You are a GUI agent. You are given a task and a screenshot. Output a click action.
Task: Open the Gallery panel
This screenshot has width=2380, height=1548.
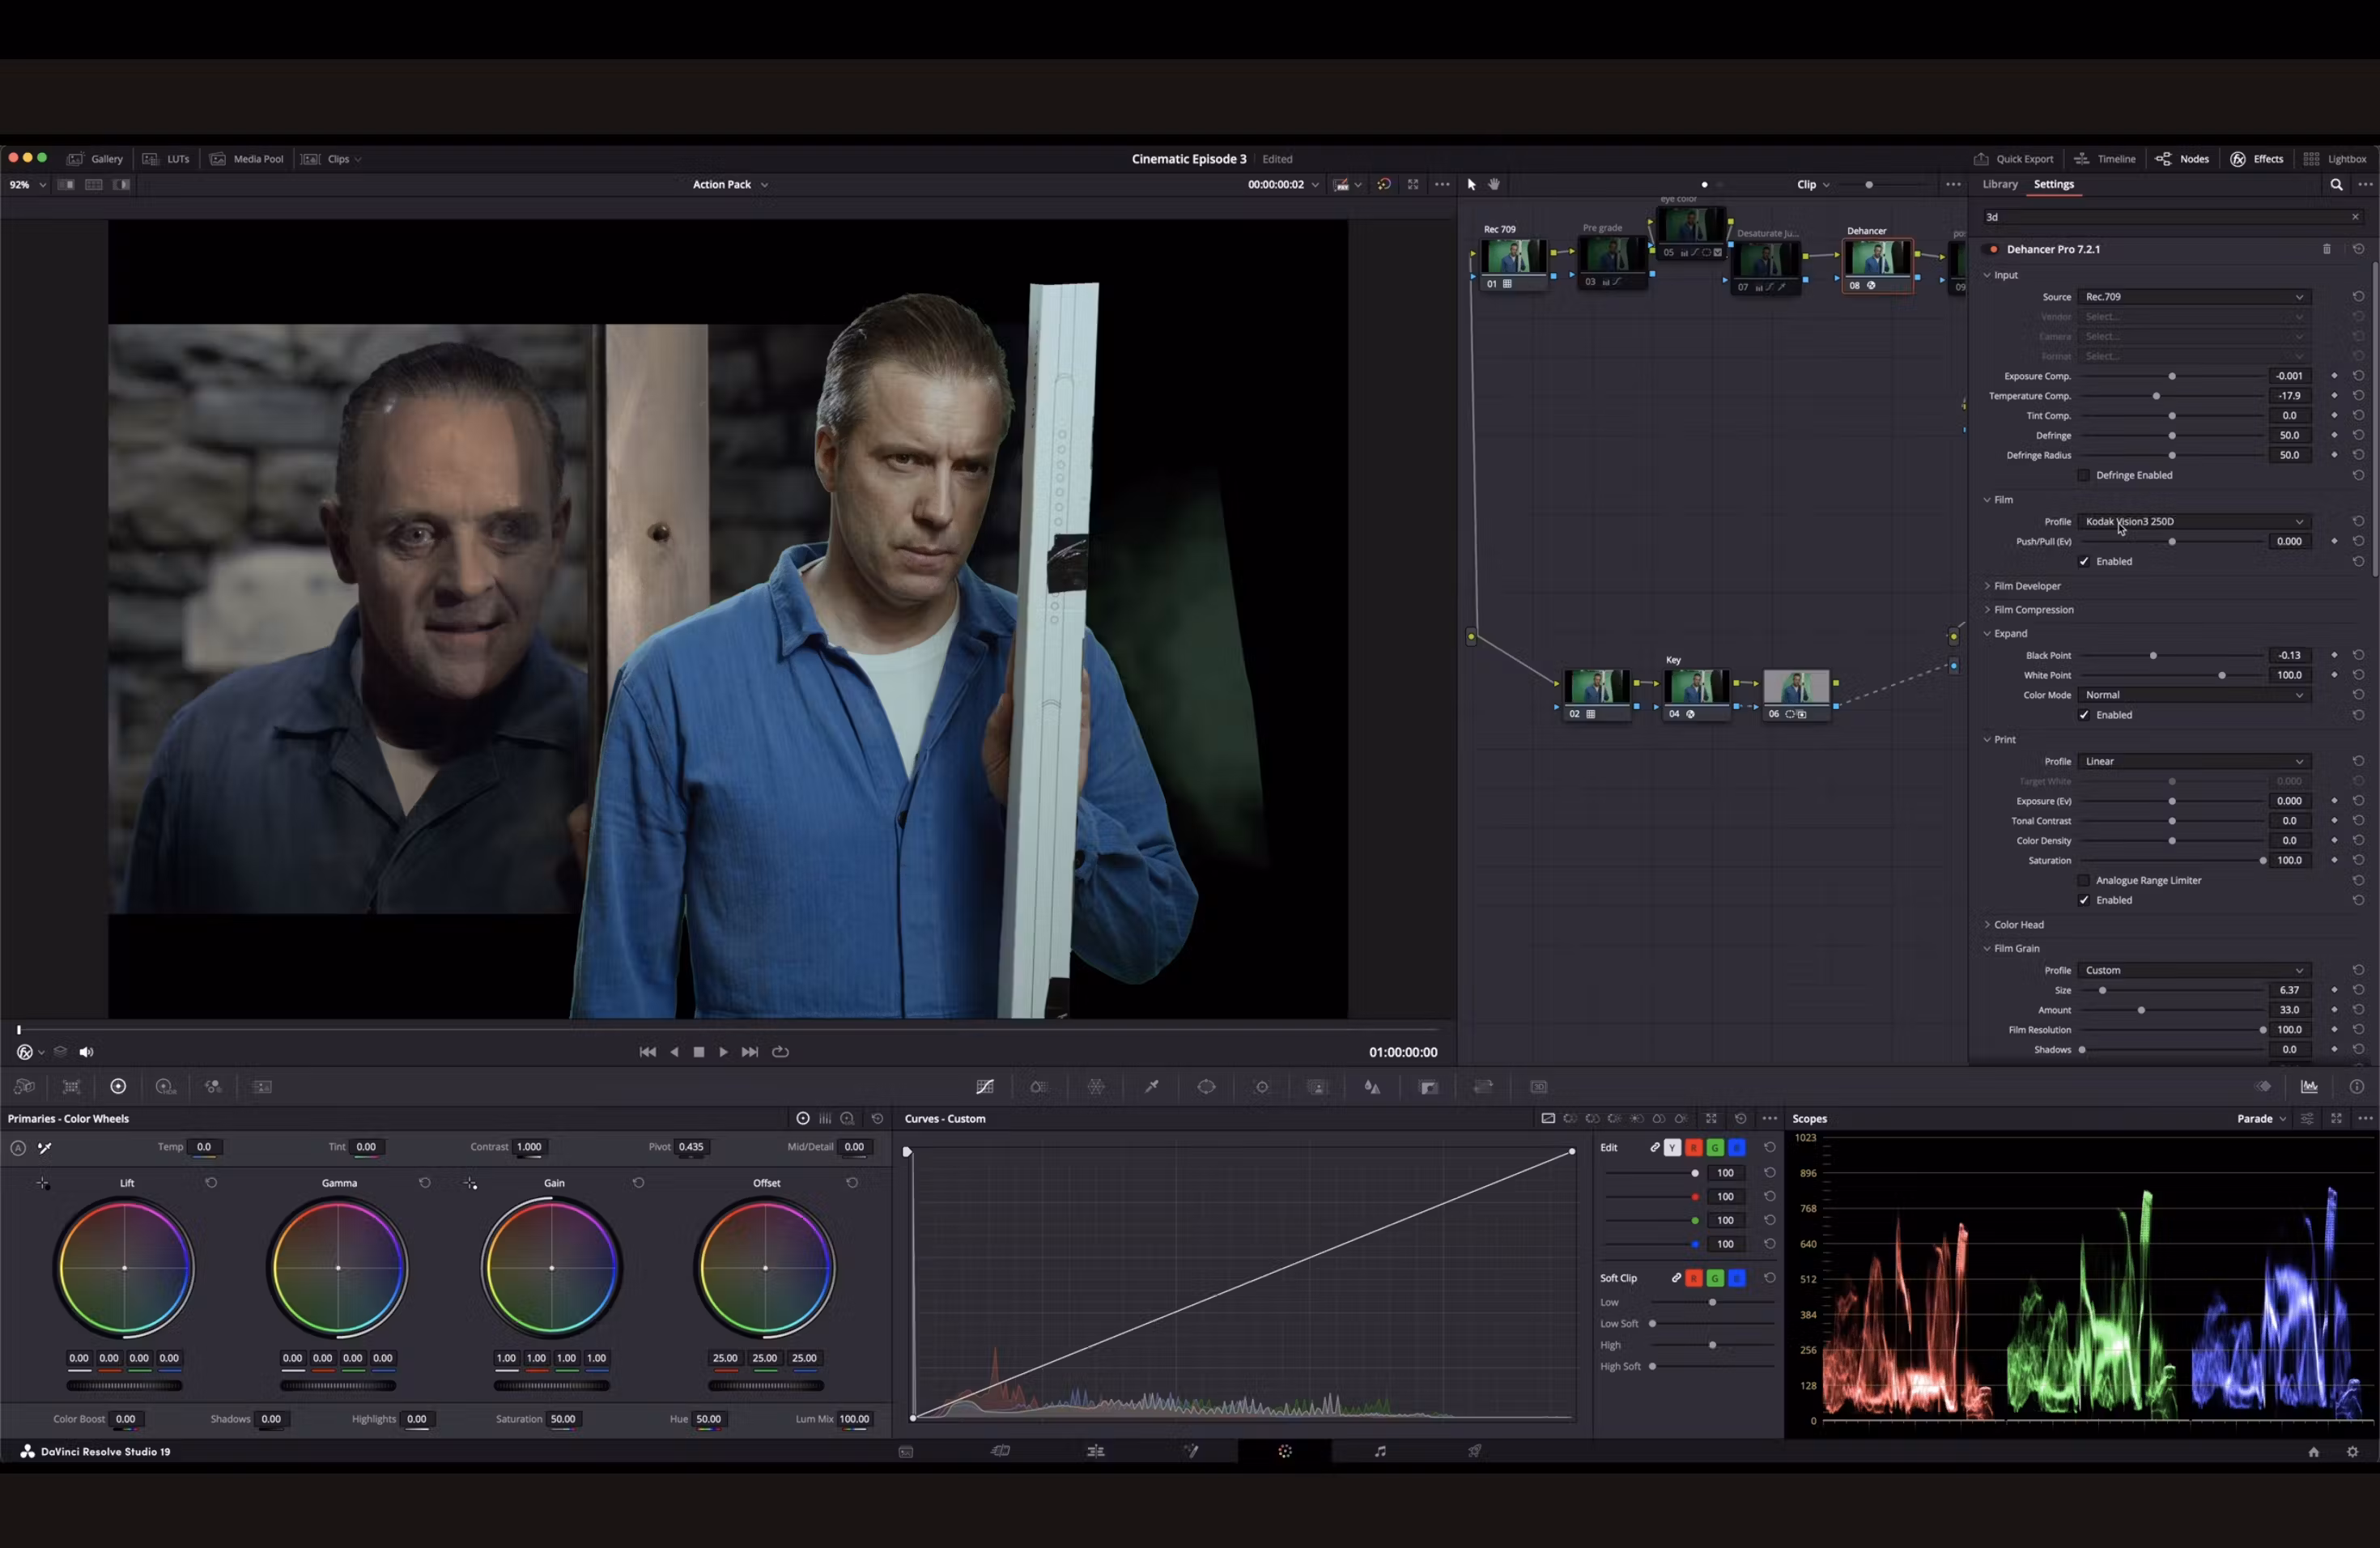click(x=95, y=159)
